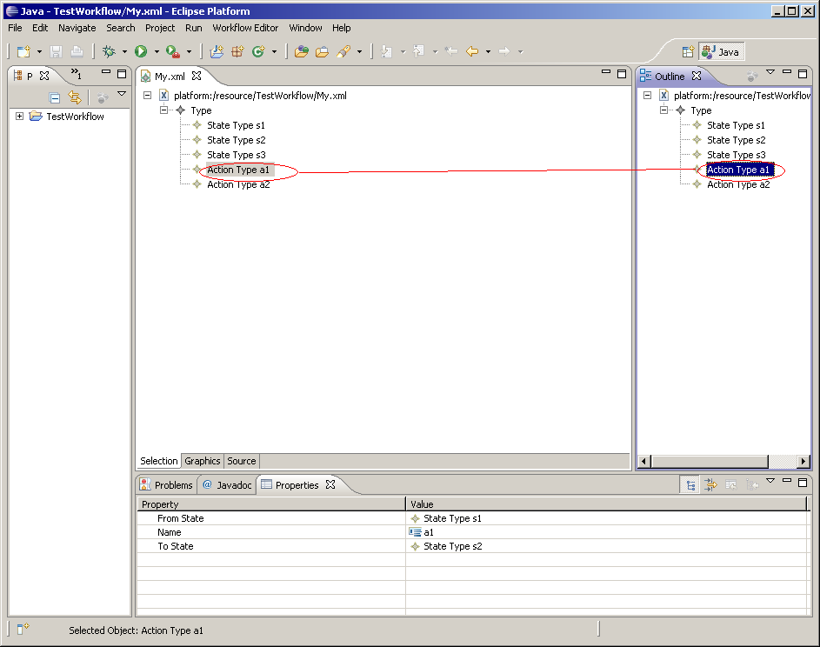Click the New wizard toolbar icon

[23, 52]
